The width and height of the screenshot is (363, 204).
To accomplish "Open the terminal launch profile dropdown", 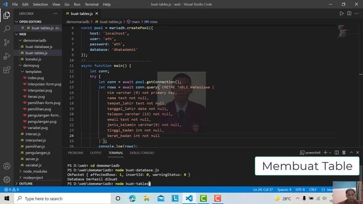I will pyautogui.click(x=330, y=152).
